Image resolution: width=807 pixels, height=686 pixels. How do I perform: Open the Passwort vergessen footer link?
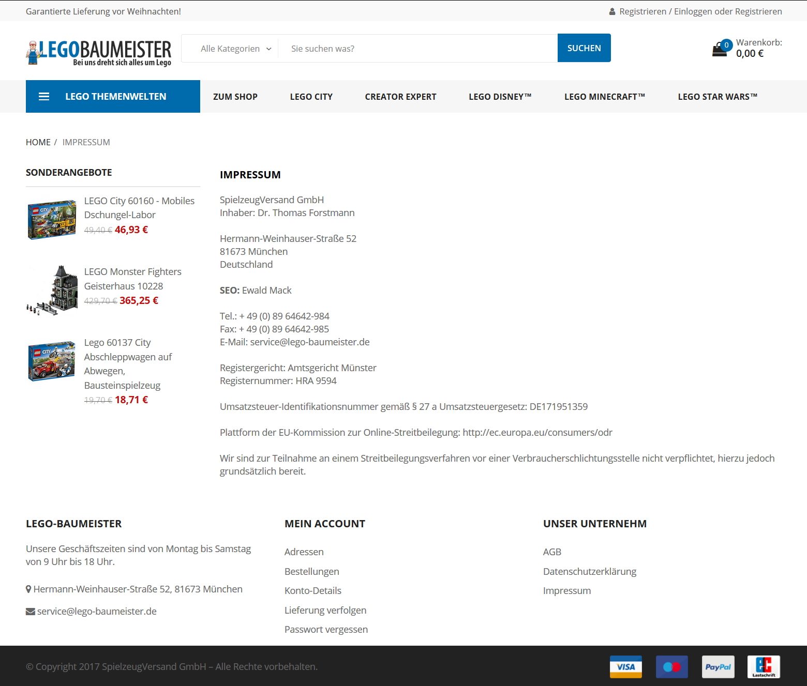coord(326,630)
